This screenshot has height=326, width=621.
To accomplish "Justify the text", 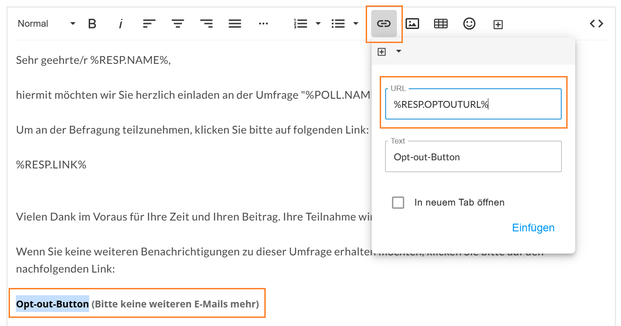I will point(235,24).
